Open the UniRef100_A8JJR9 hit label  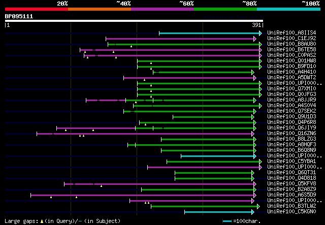tap(291, 100)
